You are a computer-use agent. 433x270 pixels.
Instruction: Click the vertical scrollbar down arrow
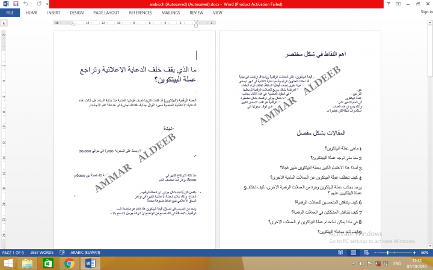pyautogui.click(x=430, y=246)
